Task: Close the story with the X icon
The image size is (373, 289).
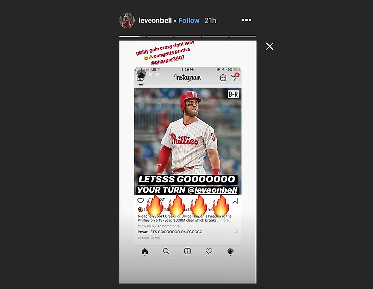Action: pos(269,46)
